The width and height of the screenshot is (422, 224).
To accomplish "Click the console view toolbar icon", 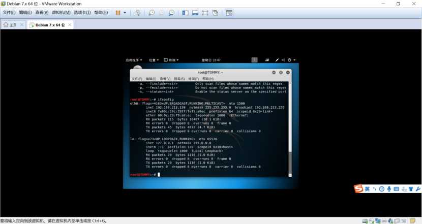I will point(229,13).
